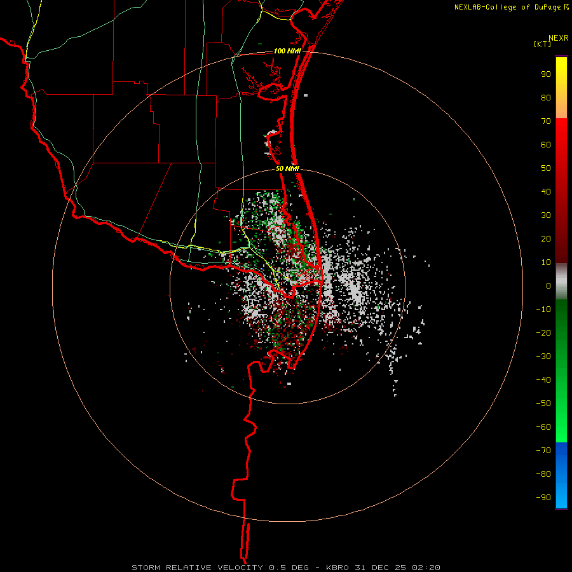
Task: Click the 30 value on the velocity scale
Action: tap(546, 215)
